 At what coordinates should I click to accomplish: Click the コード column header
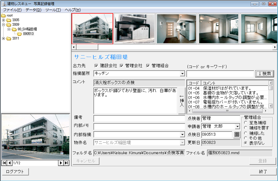(x=194, y=83)
